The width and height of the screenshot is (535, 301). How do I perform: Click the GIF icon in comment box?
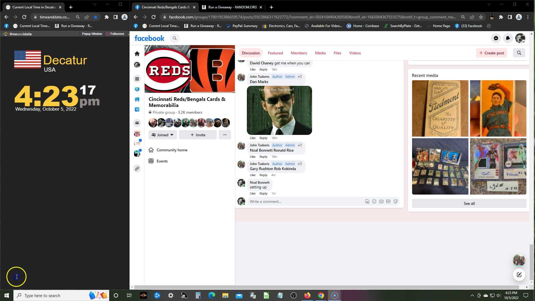coord(388,202)
